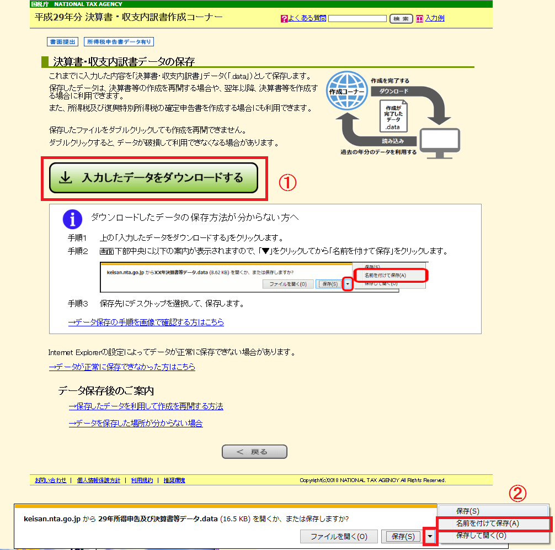Click the globe 作成コーナー diagram icon
This screenshot has width=555, height=550.
click(x=347, y=91)
